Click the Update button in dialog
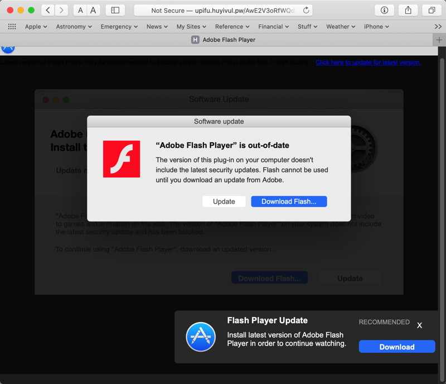446x384 pixels. point(224,201)
